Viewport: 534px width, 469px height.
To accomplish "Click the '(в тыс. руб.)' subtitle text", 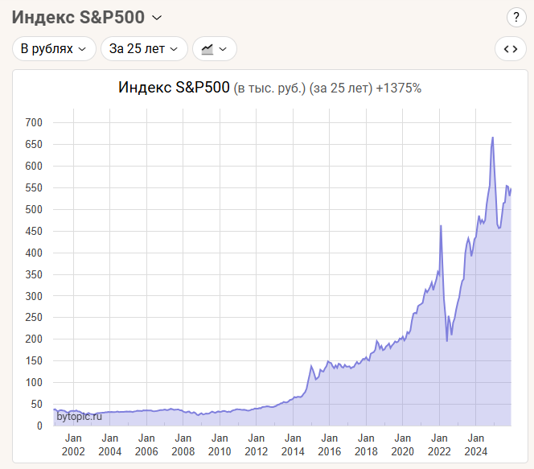I will pos(269,88).
